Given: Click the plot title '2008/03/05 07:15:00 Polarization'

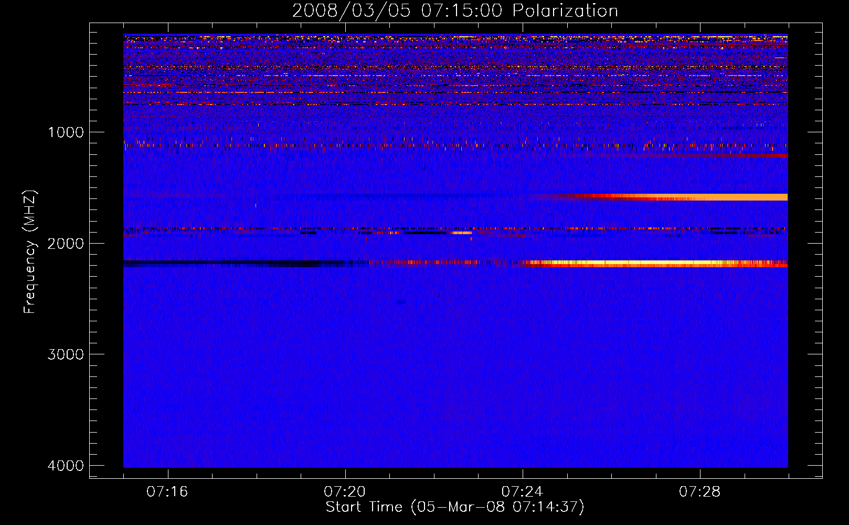Looking at the screenshot, I should (455, 10).
